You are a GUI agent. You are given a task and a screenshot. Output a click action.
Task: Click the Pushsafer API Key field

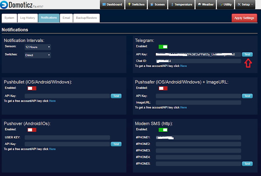point(198,96)
